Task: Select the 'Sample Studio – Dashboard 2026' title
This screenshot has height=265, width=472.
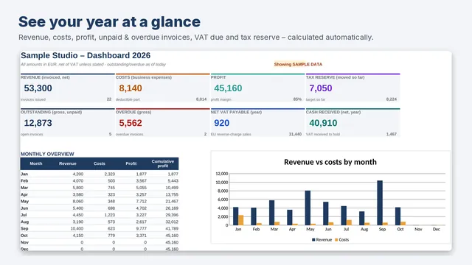Action: point(86,55)
